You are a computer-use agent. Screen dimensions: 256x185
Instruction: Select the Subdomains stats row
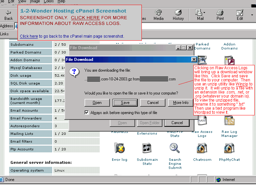54,44
